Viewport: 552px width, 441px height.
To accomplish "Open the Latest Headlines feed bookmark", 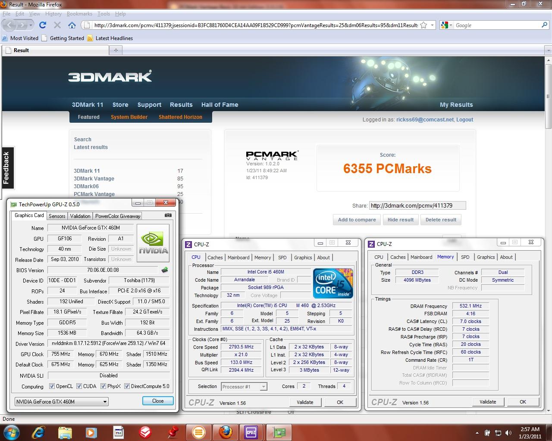I will pyautogui.click(x=110, y=38).
